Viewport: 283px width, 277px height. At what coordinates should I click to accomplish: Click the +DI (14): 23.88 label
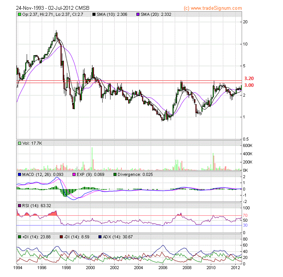point(36,237)
